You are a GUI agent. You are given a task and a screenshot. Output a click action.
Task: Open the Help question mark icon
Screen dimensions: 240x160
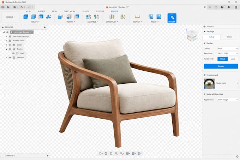(x=222, y=7)
